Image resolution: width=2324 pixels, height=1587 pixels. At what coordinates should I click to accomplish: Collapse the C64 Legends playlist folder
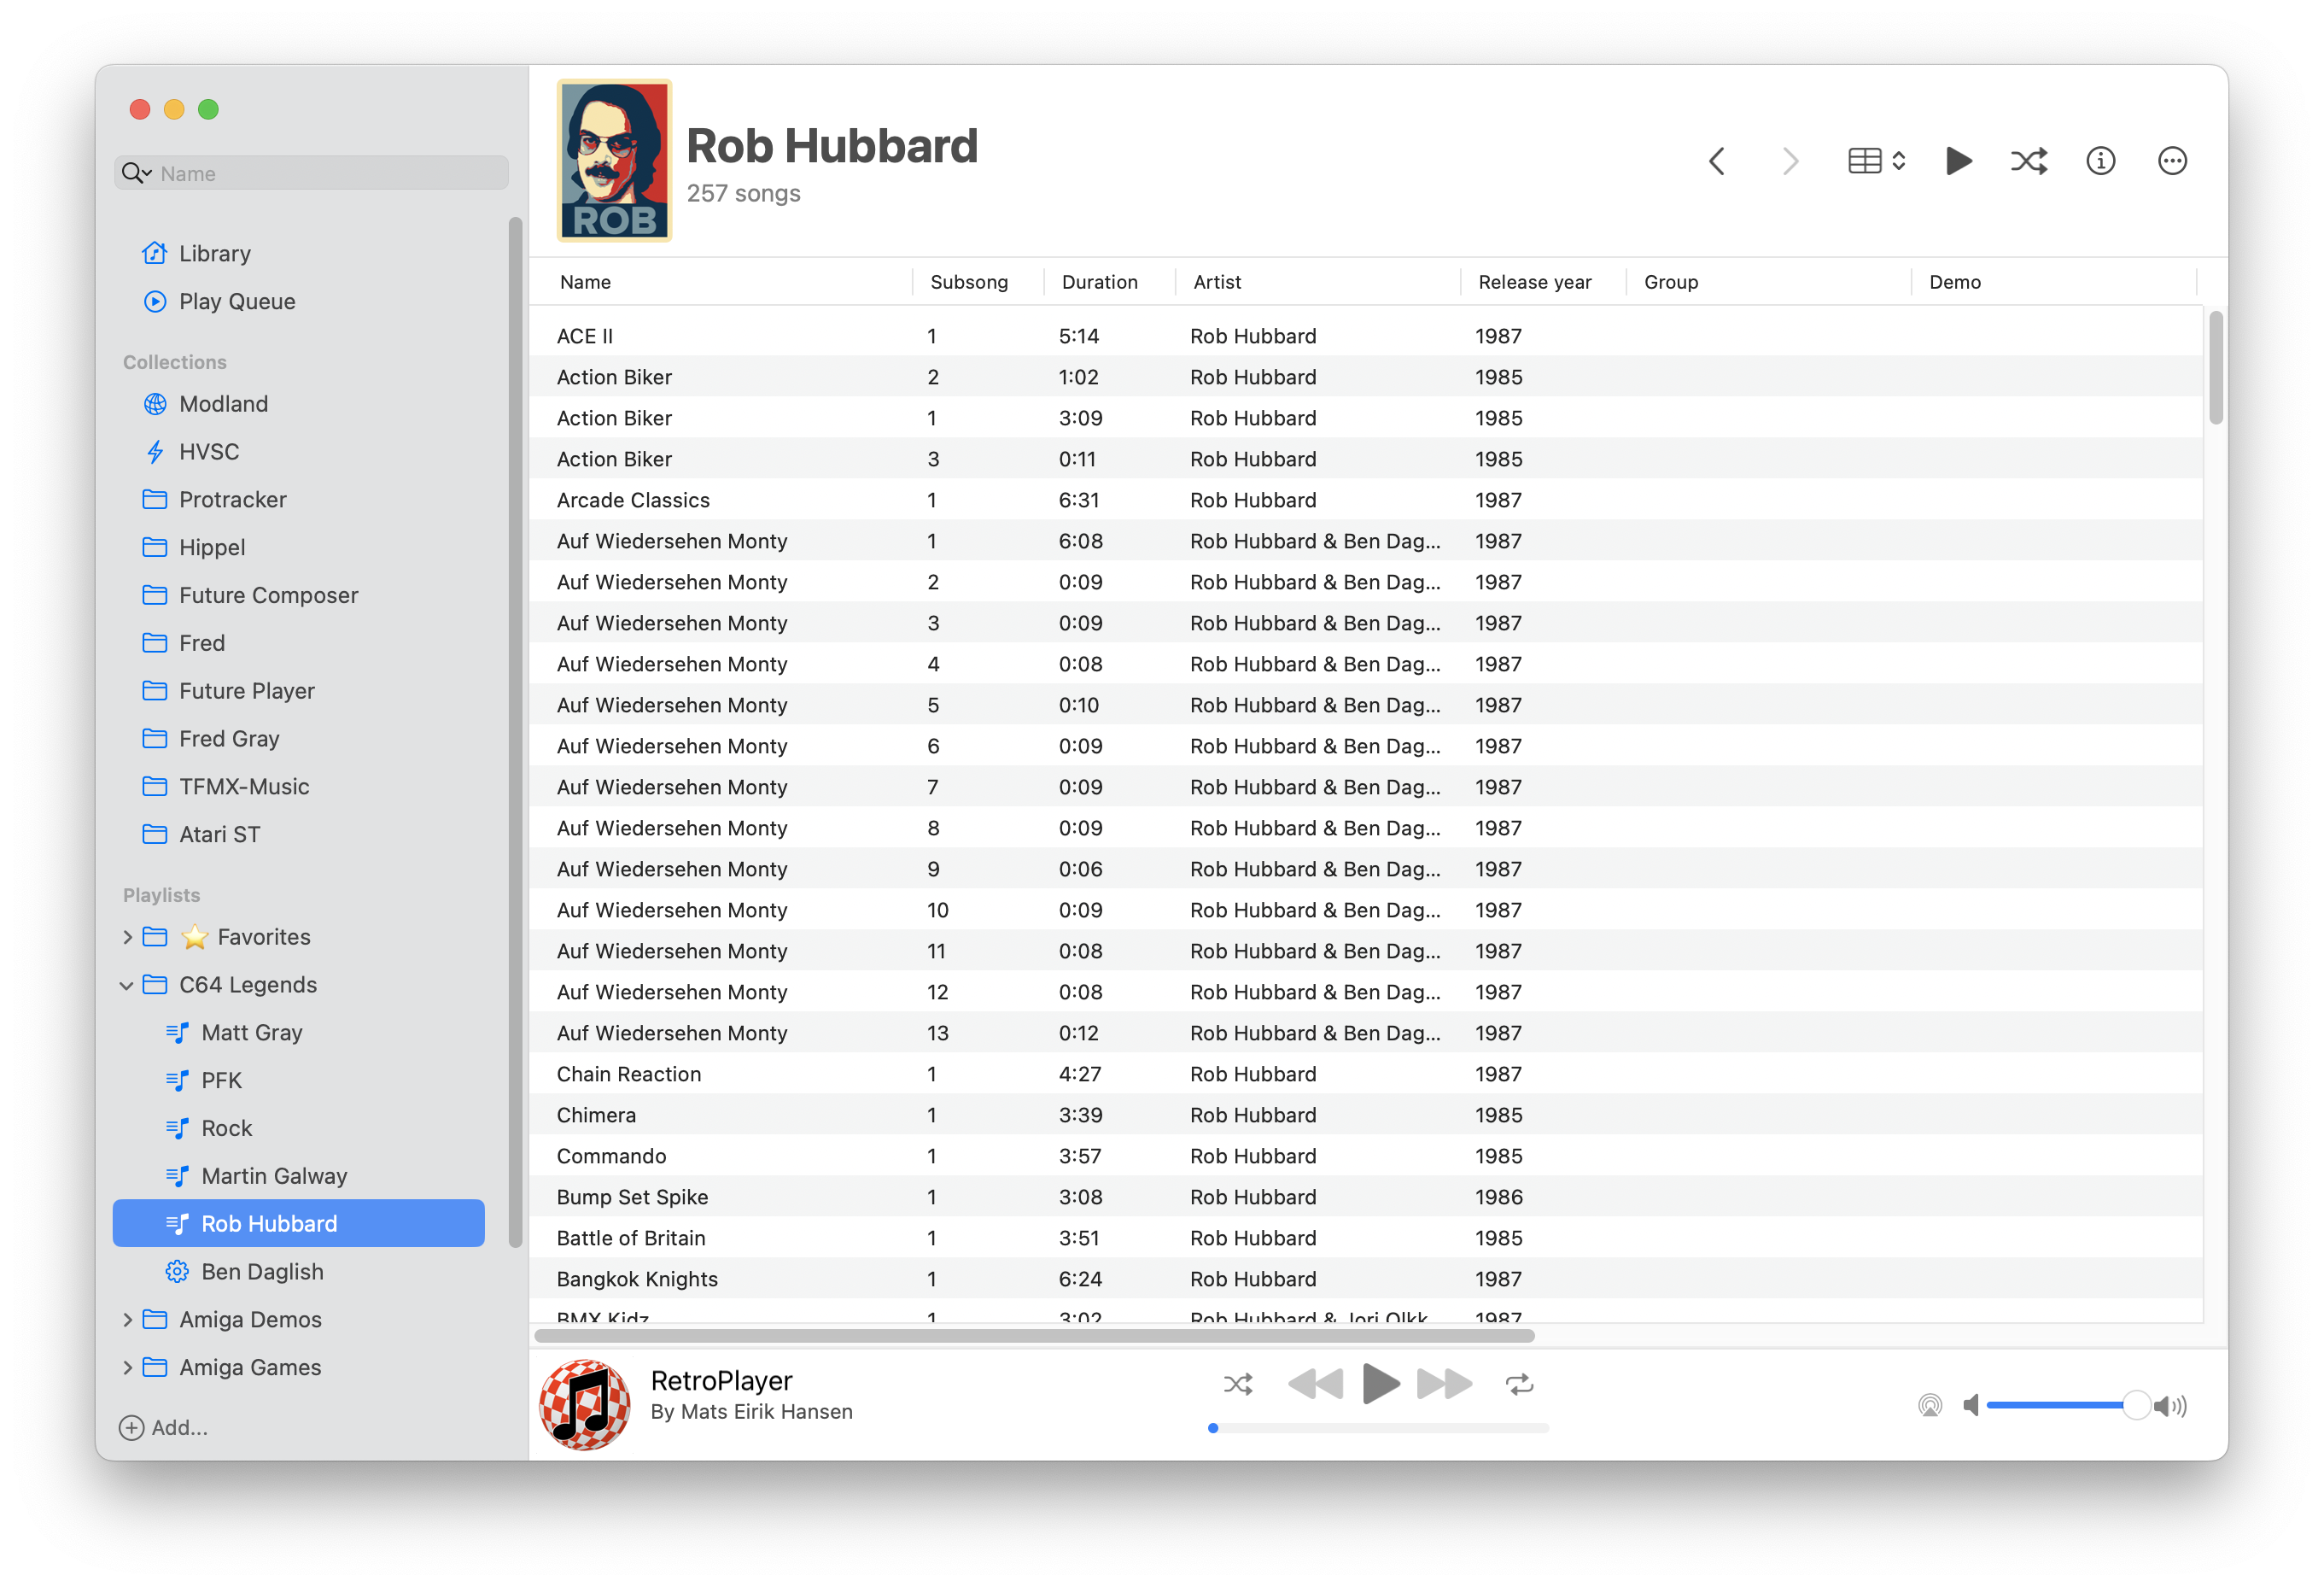click(127, 985)
